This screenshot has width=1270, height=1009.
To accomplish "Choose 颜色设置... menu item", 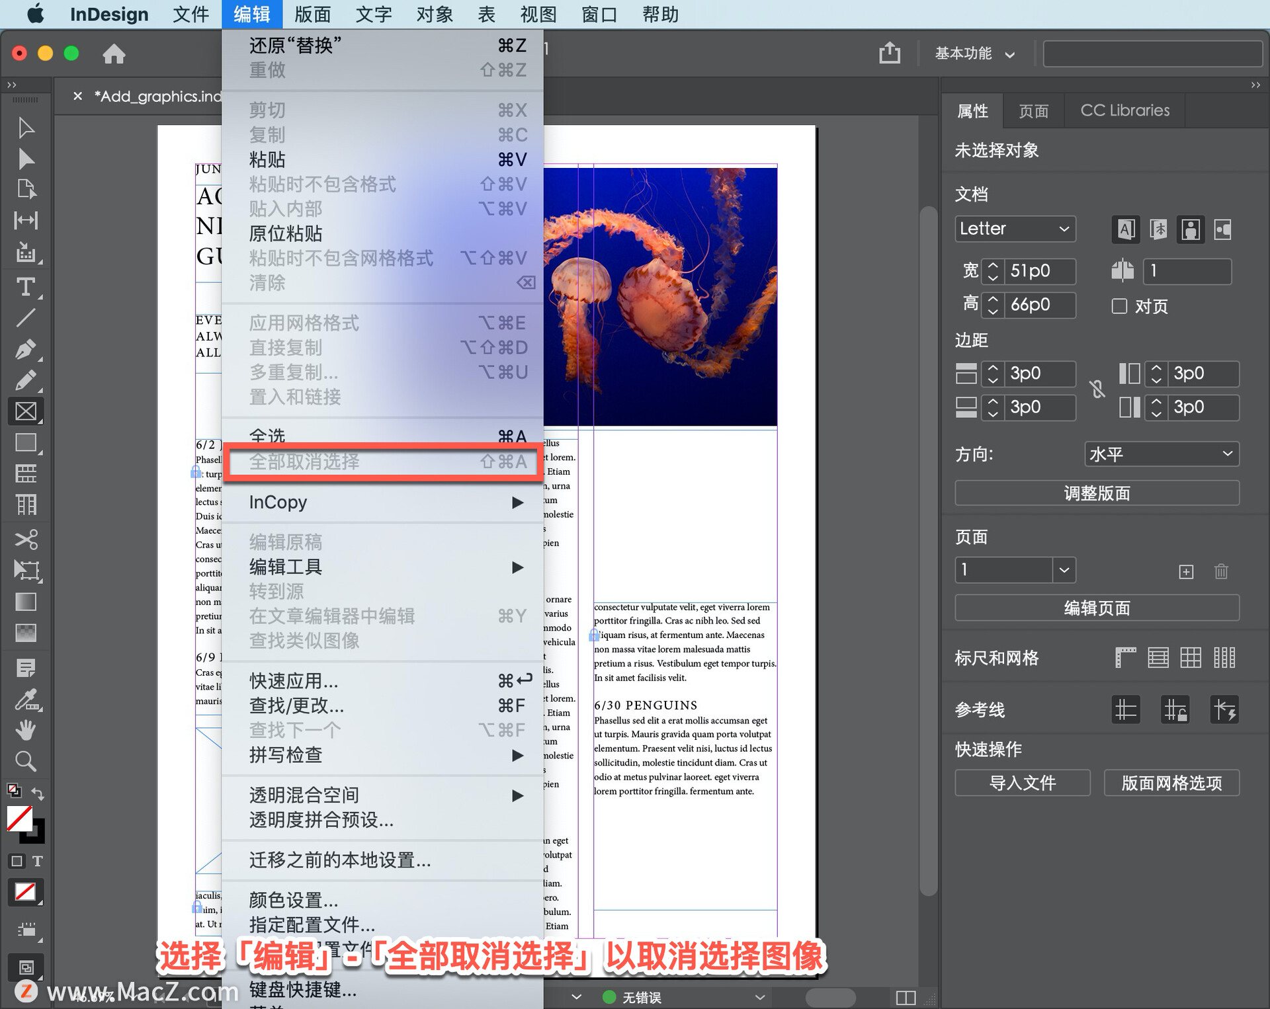I will pos(382,900).
